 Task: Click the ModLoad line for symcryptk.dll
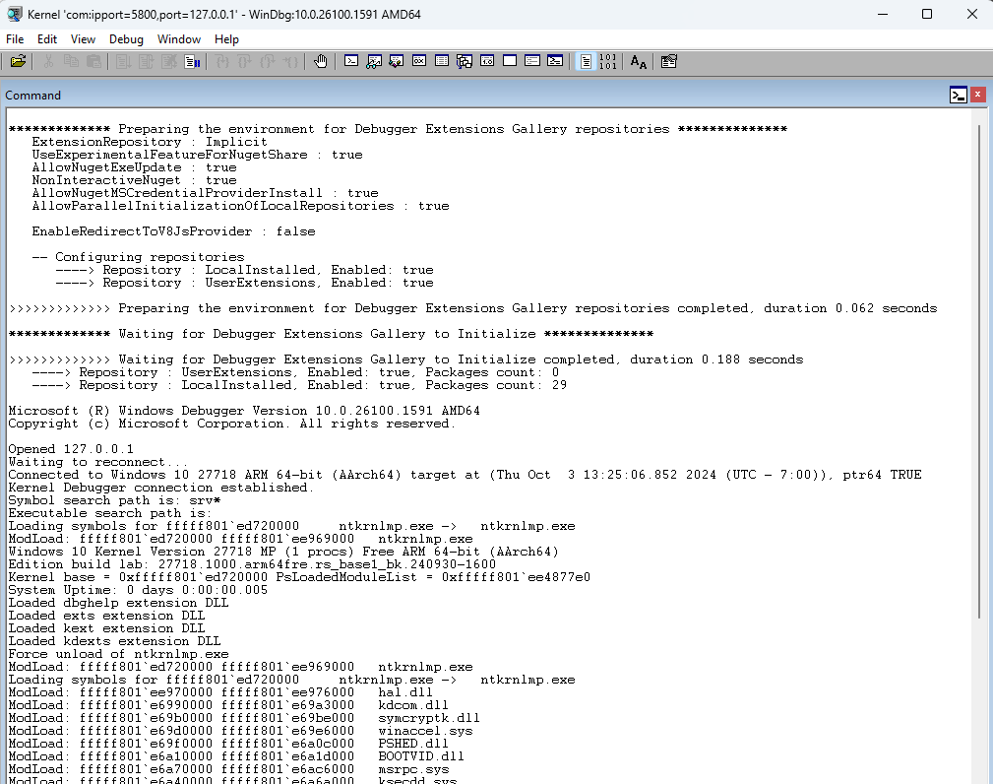click(244, 718)
